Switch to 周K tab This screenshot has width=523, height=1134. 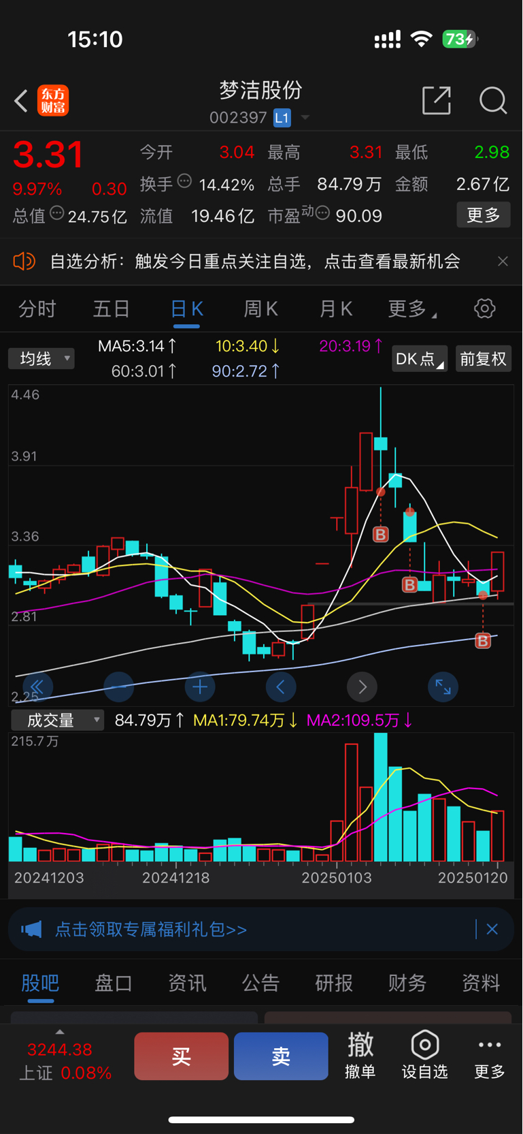click(x=261, y=309)
